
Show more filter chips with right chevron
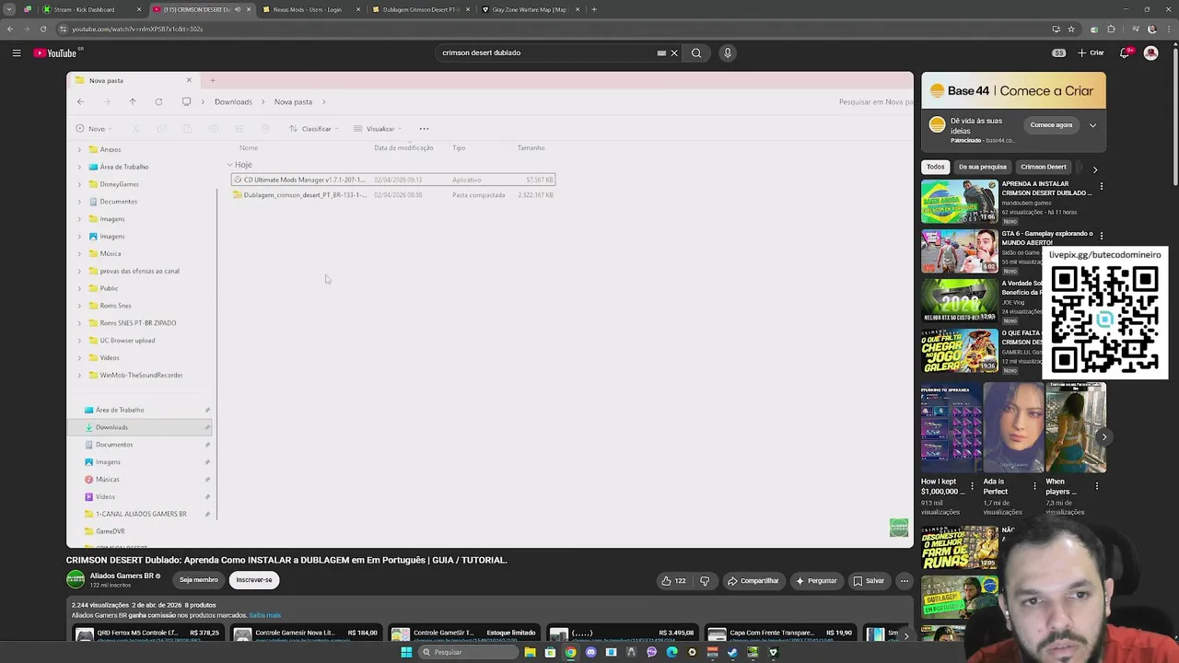(x=1094, y=169)
